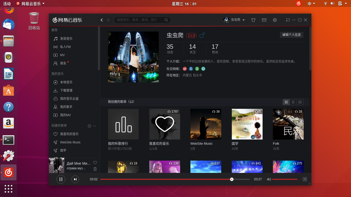Open the now-playing album art thumbnail
The image size is (351, 197).
tap(57, 165)
